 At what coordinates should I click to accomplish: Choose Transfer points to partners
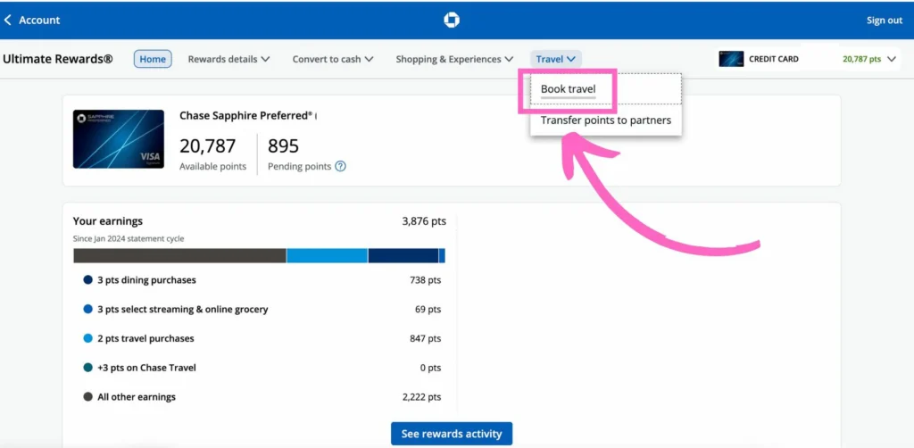(x=606, y=120)
